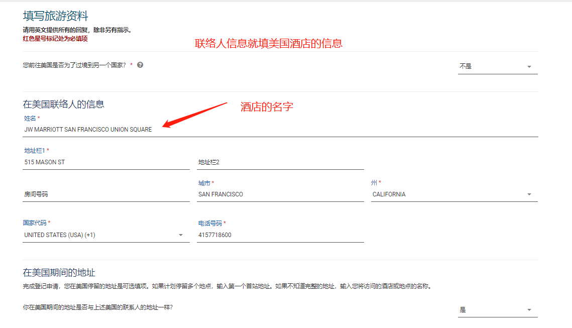Screen dimensions: 572x328
Task: Click the help question mark icon beside transit question
Action: click(x=140, y=65)
